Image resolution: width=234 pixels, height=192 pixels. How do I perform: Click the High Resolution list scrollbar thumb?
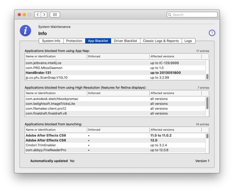[x=207, y=103]
